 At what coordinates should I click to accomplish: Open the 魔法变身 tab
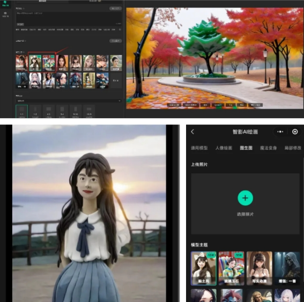pos(268,148)
